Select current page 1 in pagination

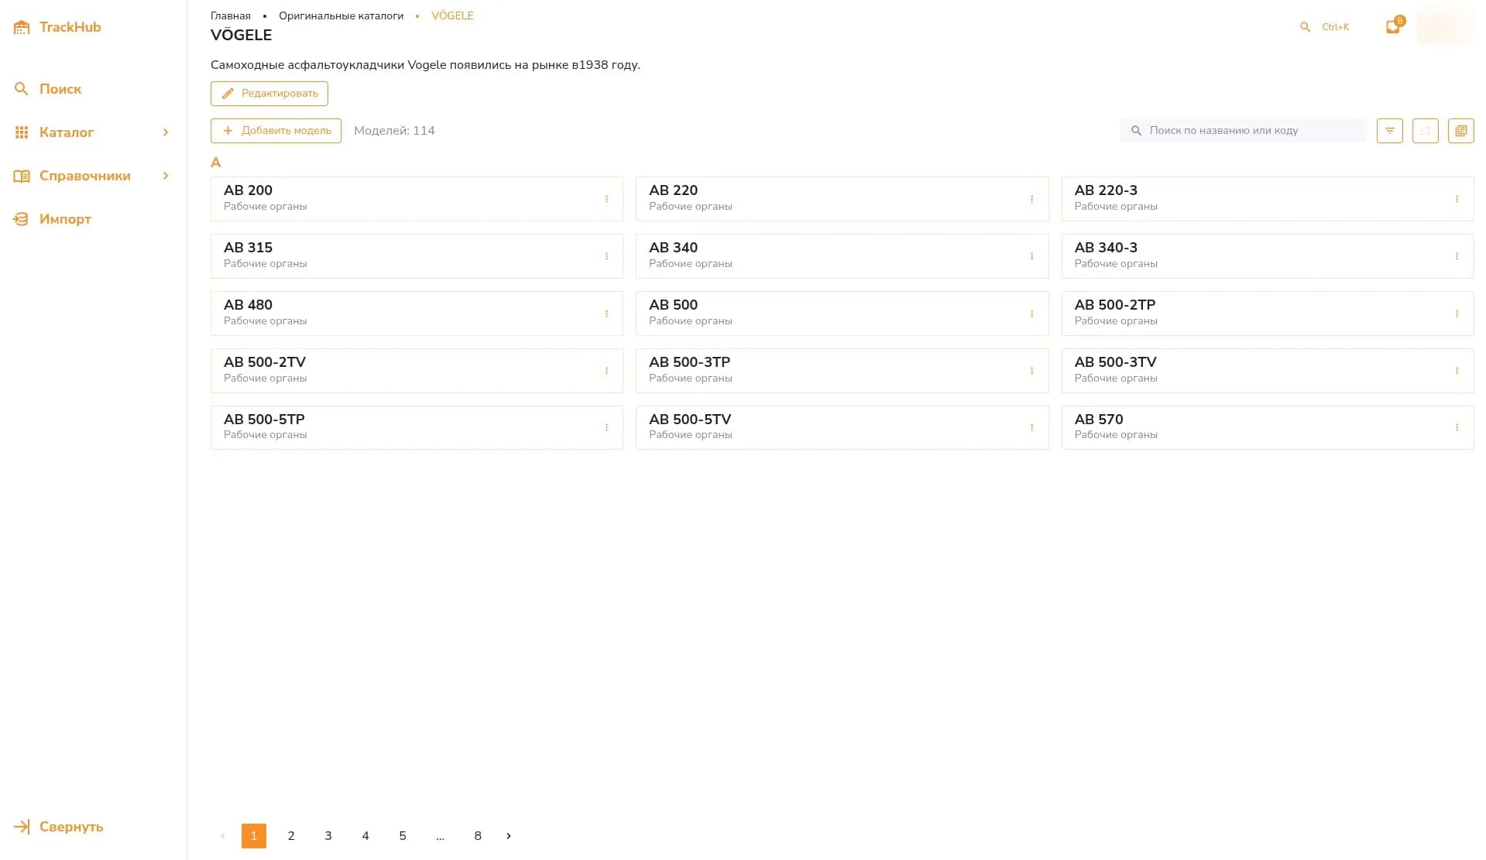(x=254, y=836)
